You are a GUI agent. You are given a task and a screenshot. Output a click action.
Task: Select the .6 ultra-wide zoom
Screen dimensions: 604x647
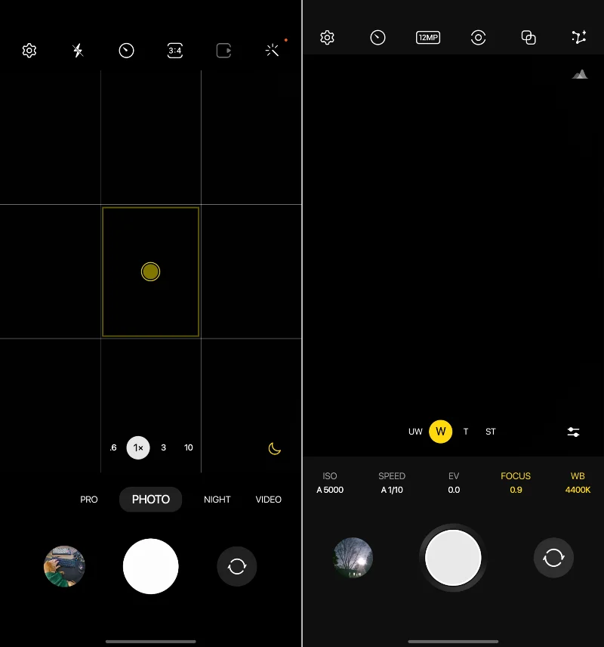113,447
